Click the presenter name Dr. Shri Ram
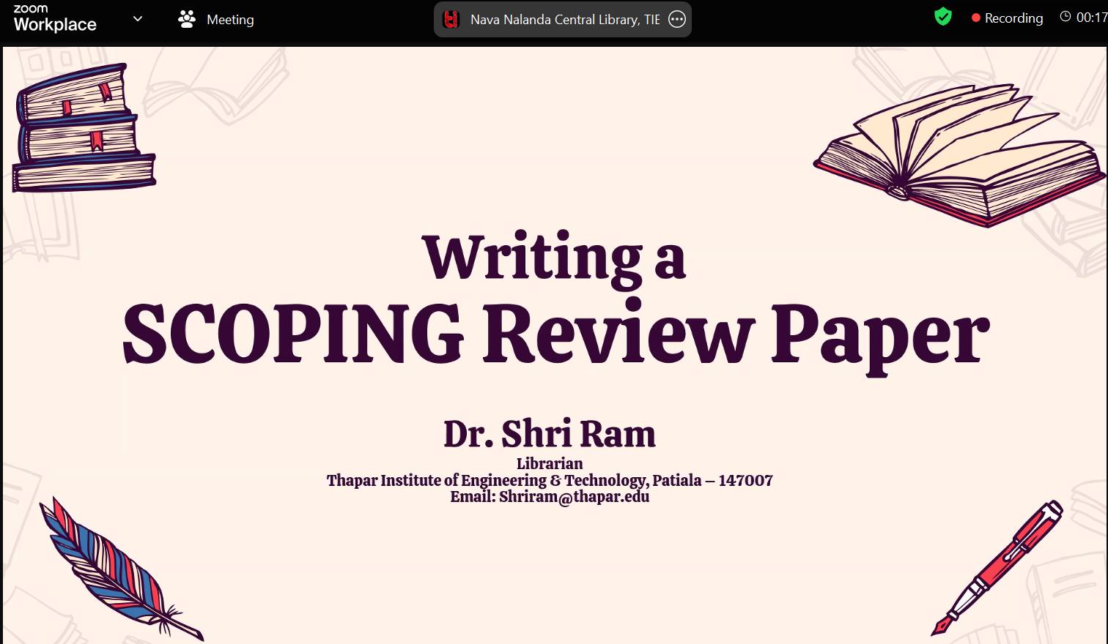 [549, 434]
